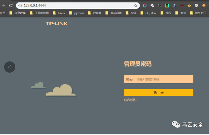Image resolution: width=209 pixels, height=135 pixels.
Task: Open the white multi-circle extension icon
Action: coord(152,5)
